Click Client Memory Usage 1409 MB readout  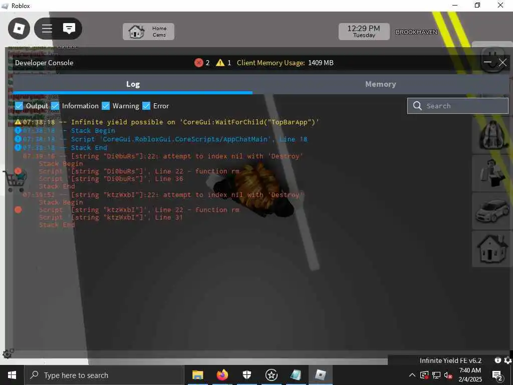[x=285, y=63]
